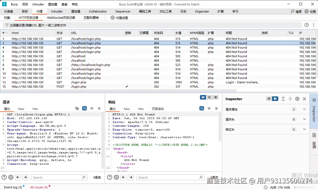
Task: Toggle hide non-printable characters in request
Action: 77,109
